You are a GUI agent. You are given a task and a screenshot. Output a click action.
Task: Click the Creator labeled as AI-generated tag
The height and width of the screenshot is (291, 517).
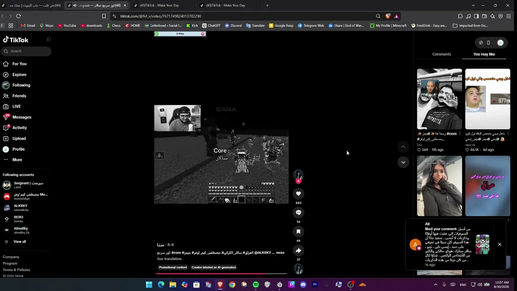pyautogui.click(x=214, y=267)
